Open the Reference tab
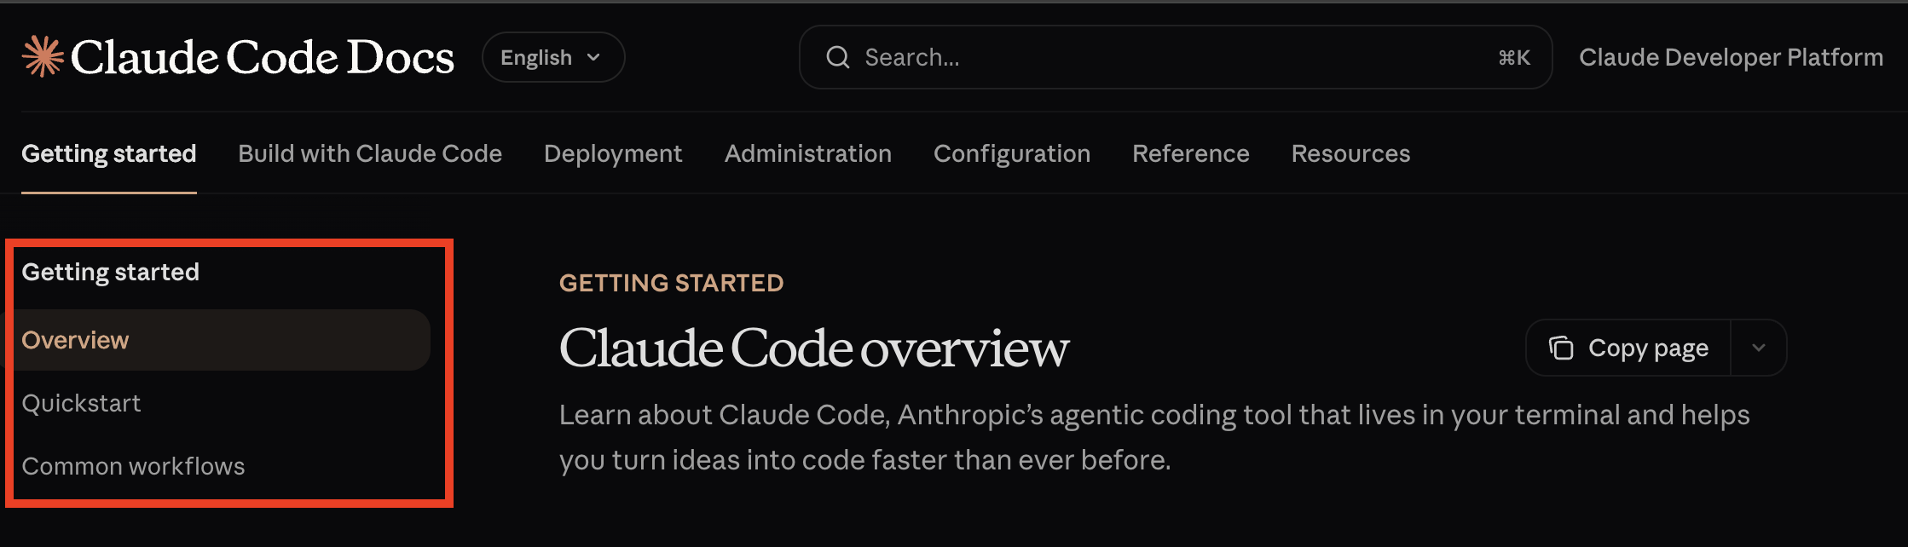This screenshot has width=1908, height=547. [1191, 153]
